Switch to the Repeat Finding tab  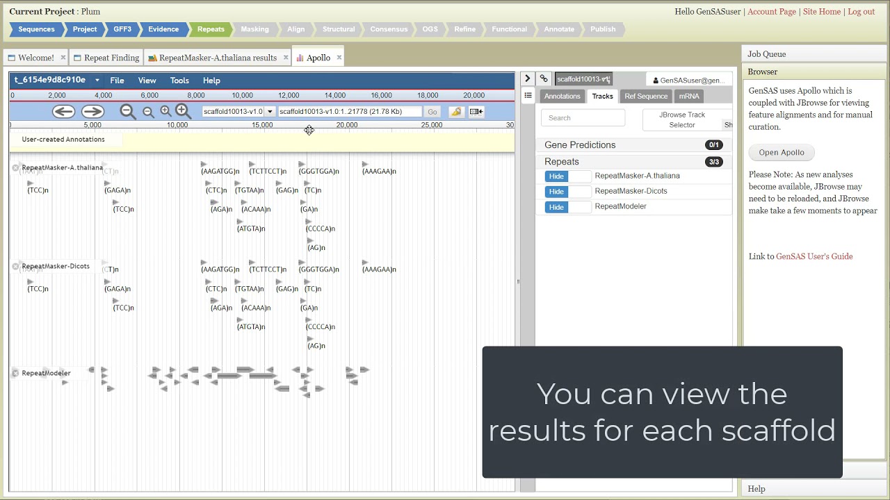pyautogui.click(x=106, y=58)
